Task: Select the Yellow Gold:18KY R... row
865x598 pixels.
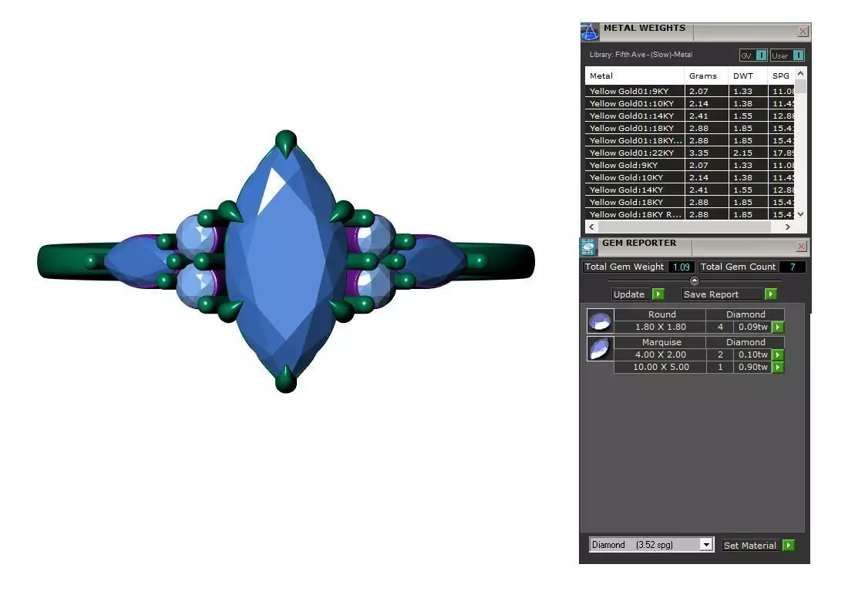Action: point(689,214)
